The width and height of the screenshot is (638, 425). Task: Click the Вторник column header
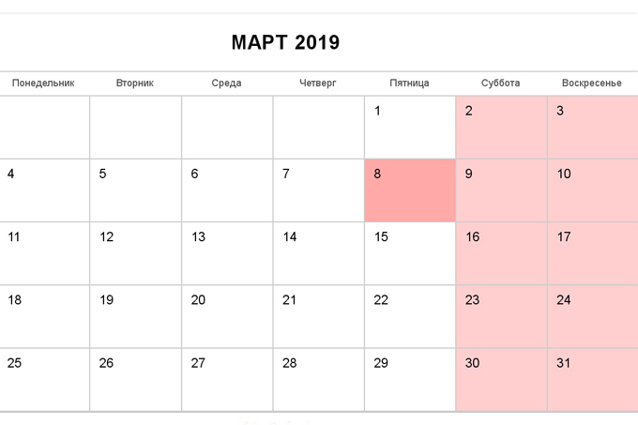click(x=135, y=83)
